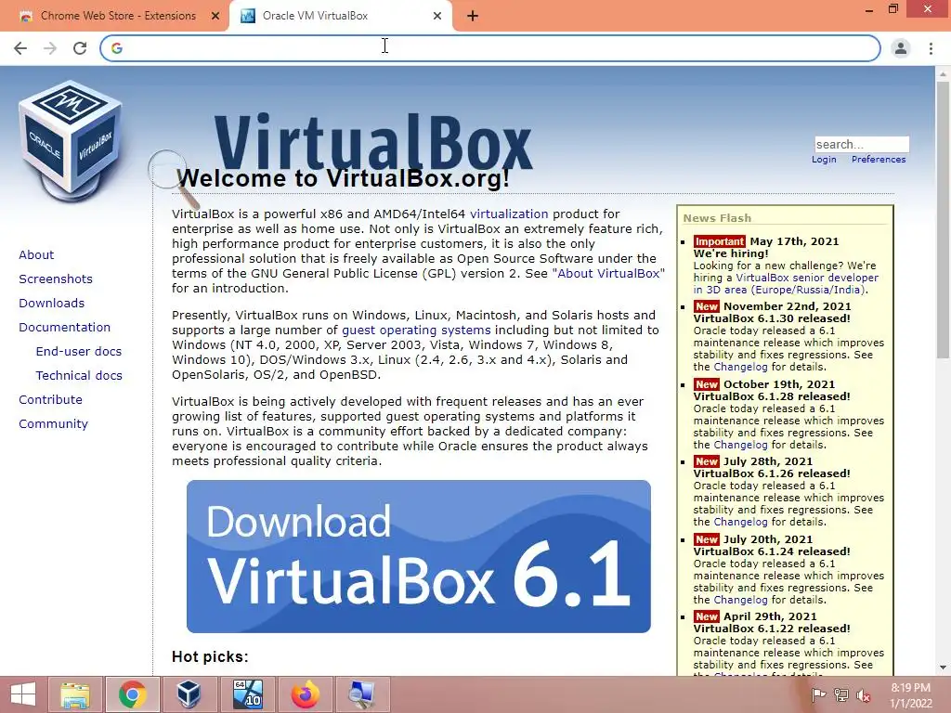Click the page vertical scrollbar thumb
This screenshot has width=951, height=713.
point(943,219)
